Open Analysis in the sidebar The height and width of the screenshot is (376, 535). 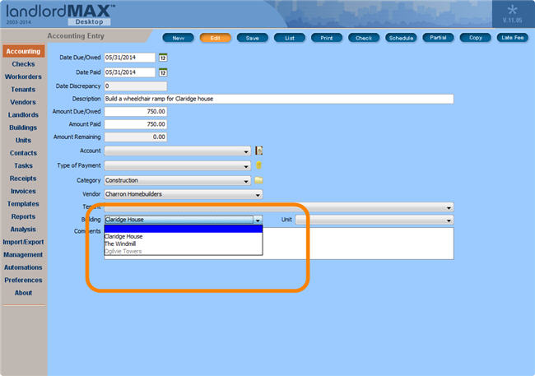(23, 230)
